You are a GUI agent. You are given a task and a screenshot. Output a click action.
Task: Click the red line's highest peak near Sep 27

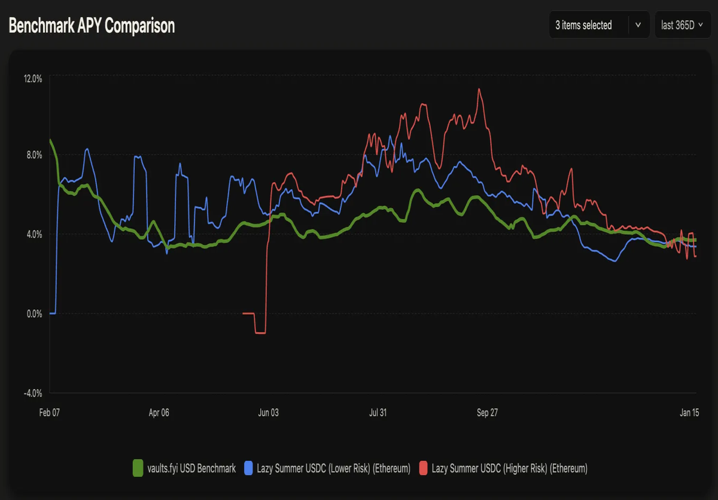[479, 89]
